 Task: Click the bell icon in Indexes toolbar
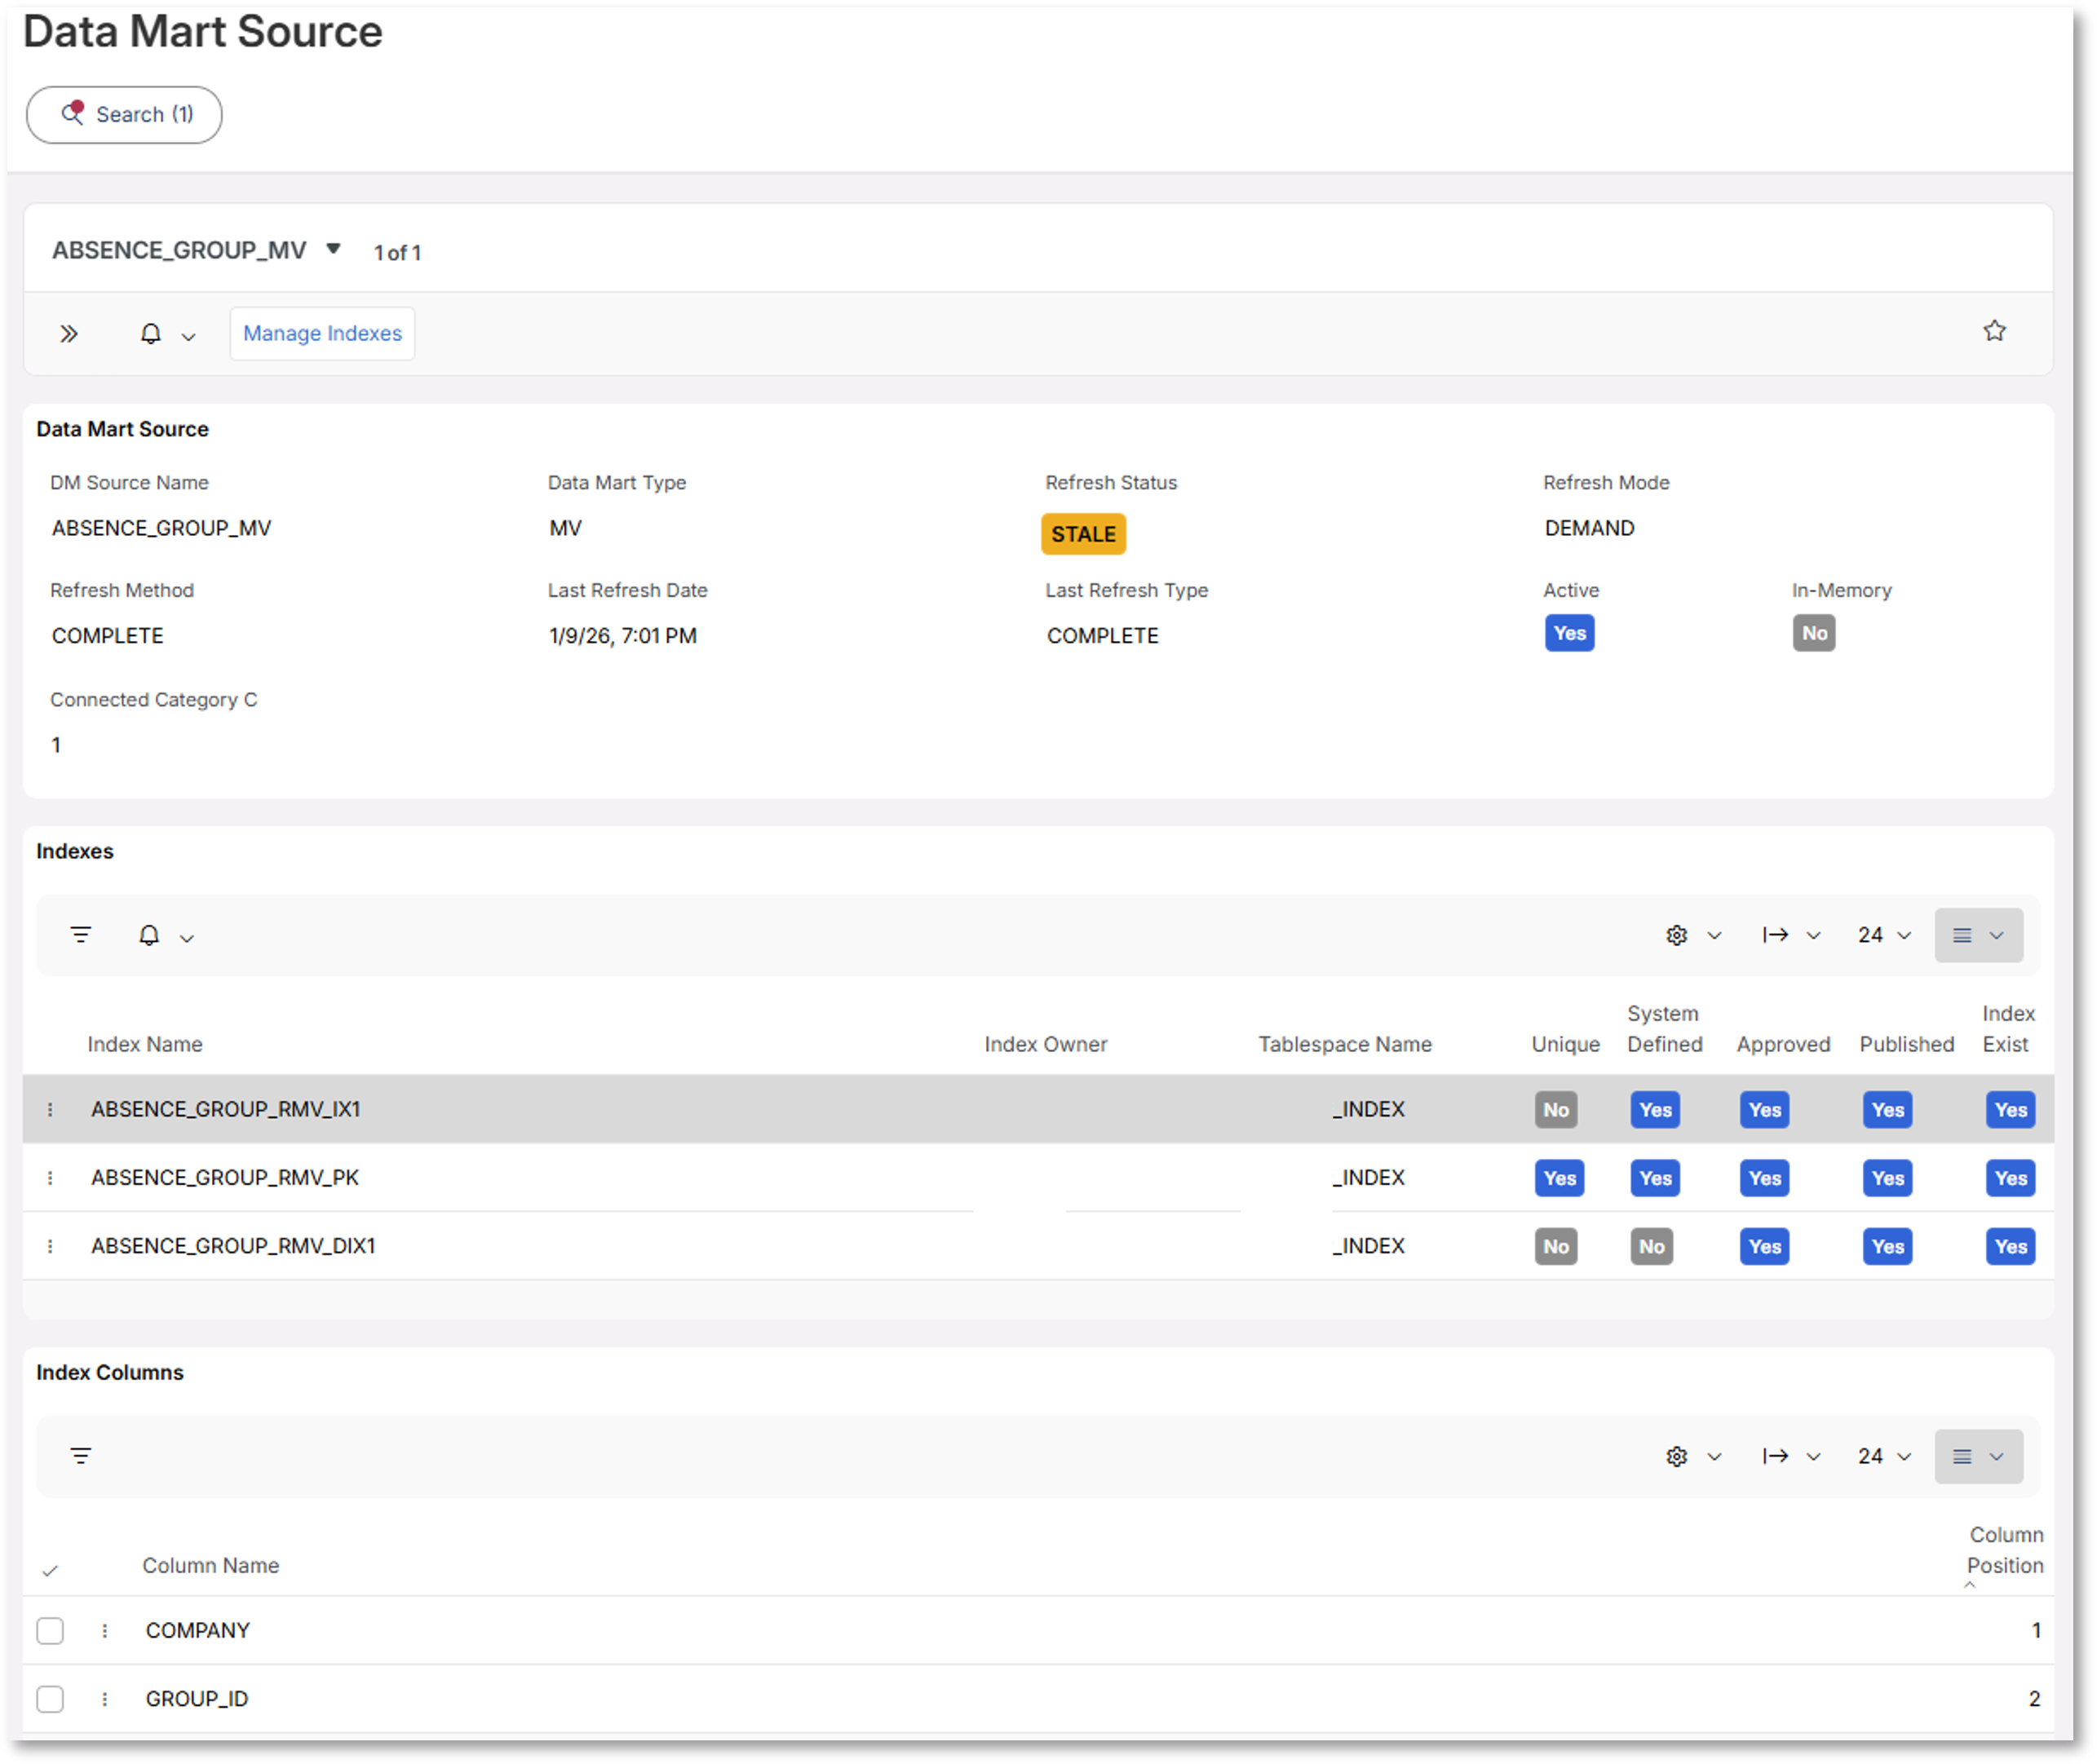[x=149, y=935]
